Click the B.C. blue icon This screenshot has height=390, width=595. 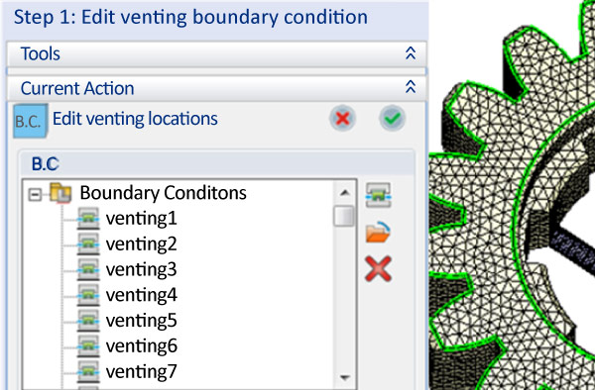tap(31, 121)
